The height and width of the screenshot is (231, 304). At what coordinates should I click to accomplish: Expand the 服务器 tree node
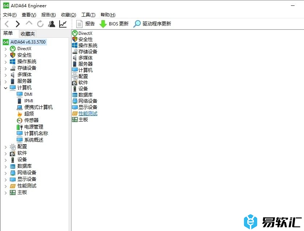pyautogui.click(x=5, y=81)
